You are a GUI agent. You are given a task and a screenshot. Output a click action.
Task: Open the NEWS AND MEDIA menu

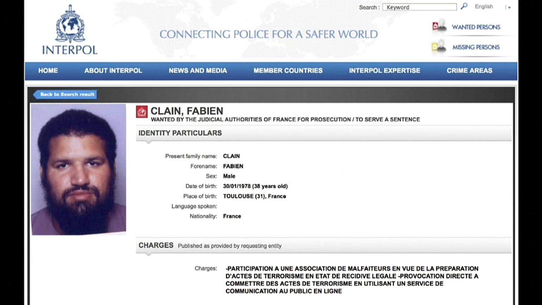coord(198,71)
